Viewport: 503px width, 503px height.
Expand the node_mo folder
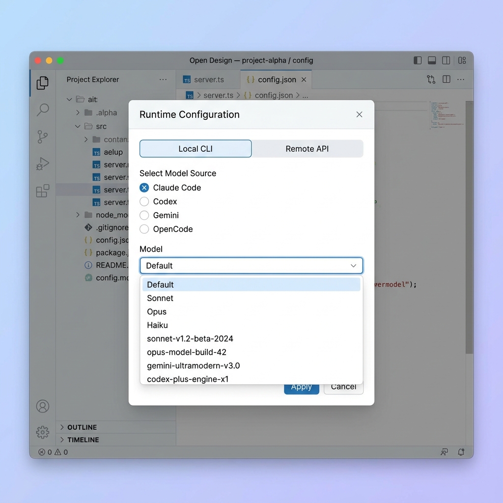point(78,215)
